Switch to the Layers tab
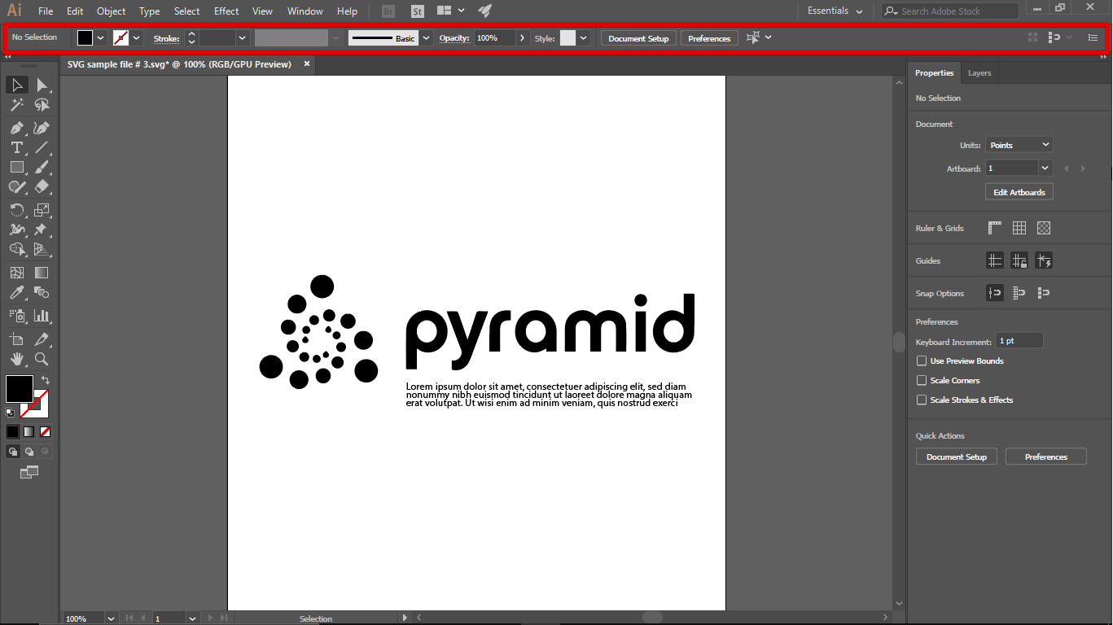 coord(979,73)
